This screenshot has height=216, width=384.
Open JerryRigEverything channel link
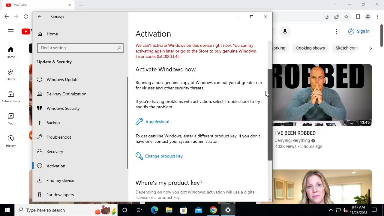[x=292, y=140]
